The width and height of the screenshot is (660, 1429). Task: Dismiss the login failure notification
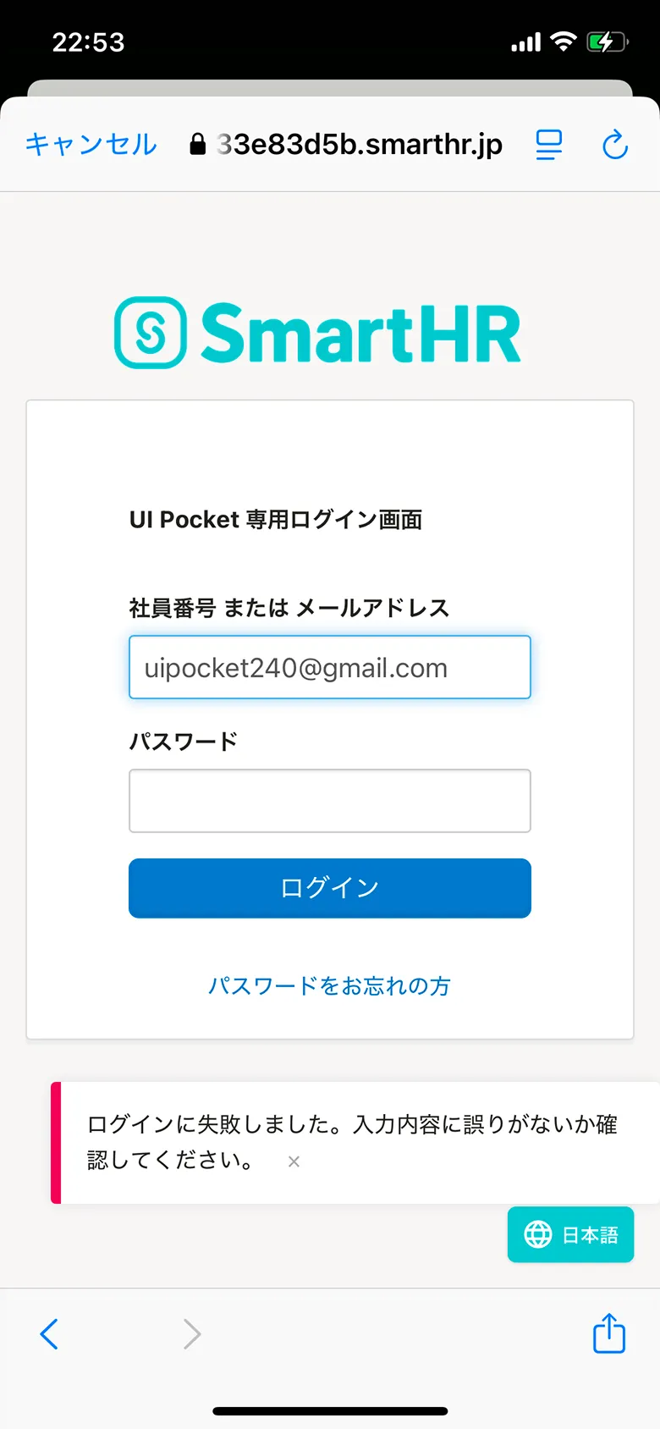pos(293,1161)
